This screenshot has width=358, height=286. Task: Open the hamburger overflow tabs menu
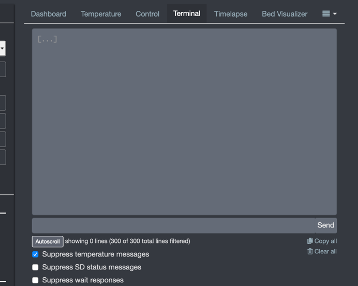click(x=329, y=14)
